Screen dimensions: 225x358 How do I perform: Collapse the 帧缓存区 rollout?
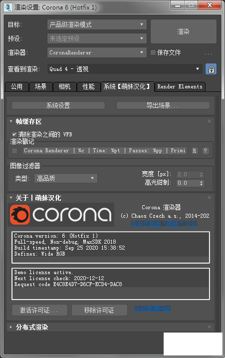(11, 121)
